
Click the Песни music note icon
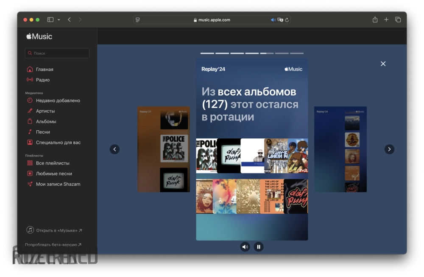pos(30,132)
